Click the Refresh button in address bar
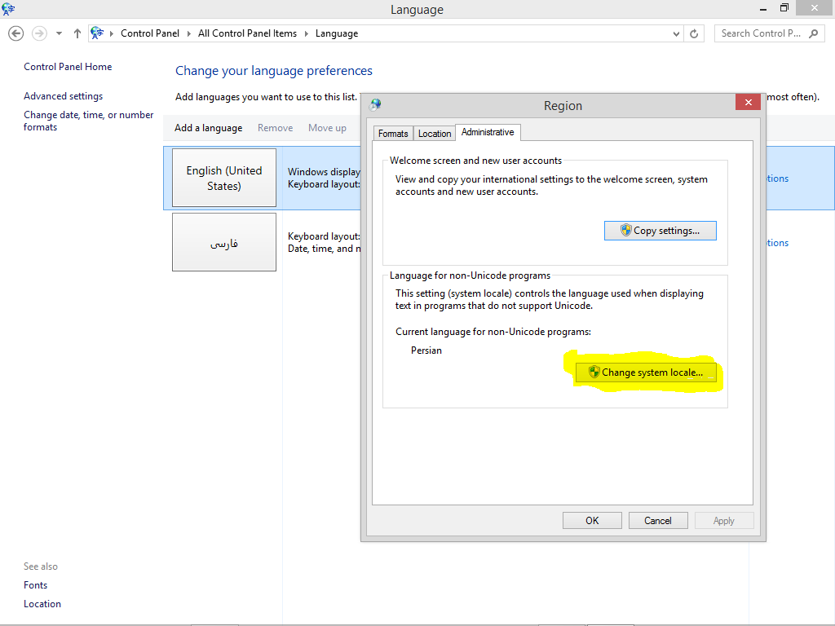 pyautogui.click(x=694, y=33)
